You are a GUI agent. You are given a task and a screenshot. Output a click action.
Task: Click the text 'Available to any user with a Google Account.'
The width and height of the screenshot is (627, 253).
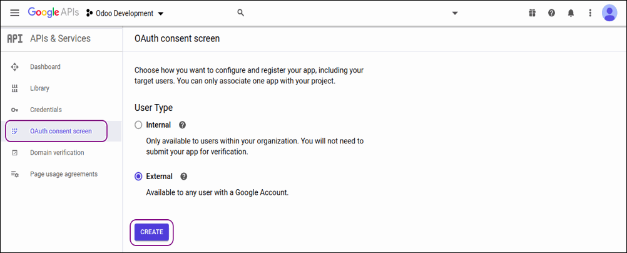click(x=217, y=192)
